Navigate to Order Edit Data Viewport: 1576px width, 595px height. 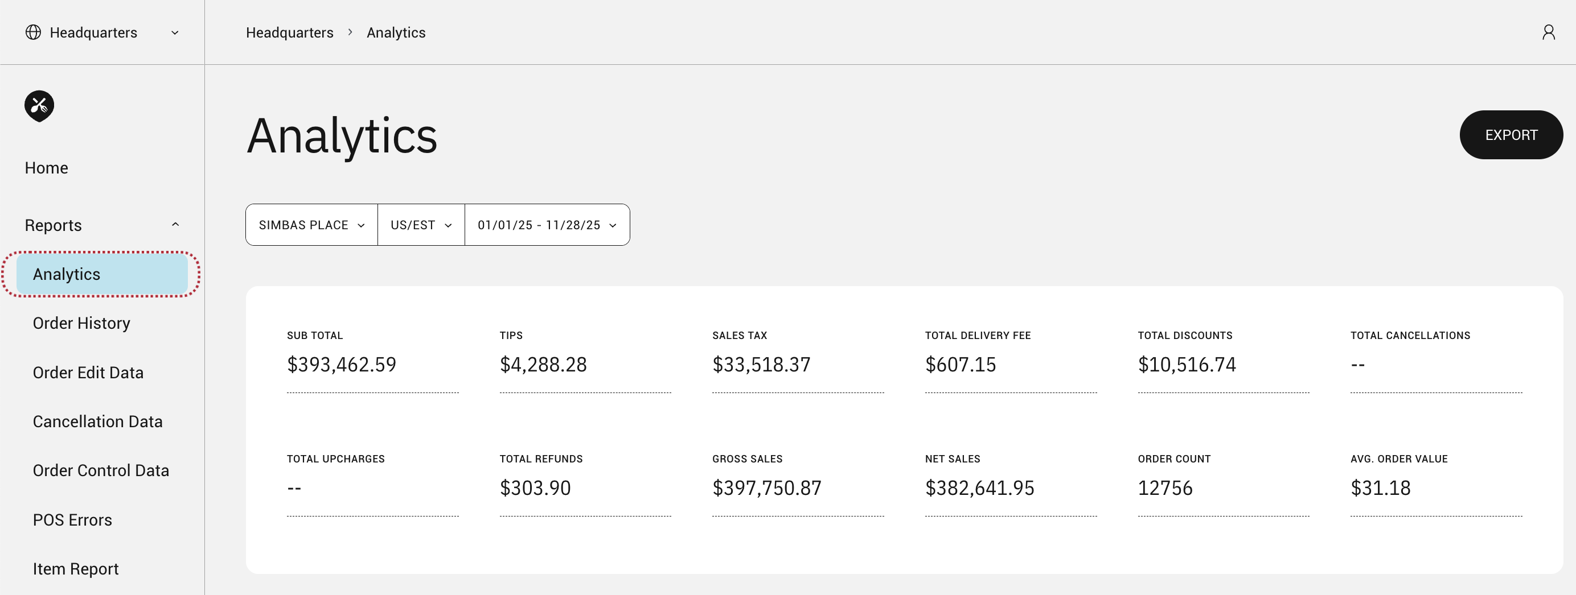coord(88,373)
